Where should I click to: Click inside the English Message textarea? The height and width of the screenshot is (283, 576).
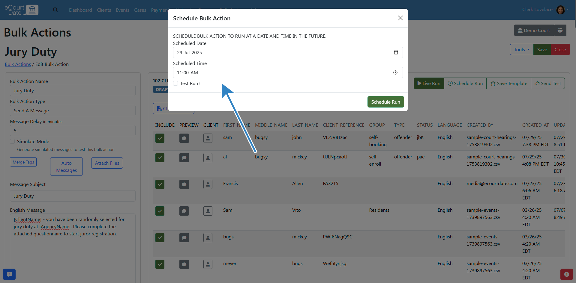(x=73, y=248)
